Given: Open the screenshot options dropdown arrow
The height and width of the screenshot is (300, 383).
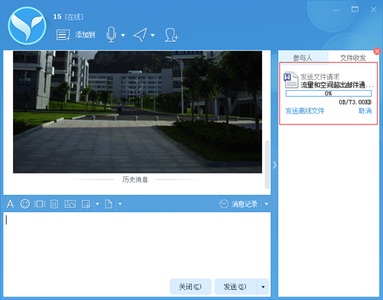Looking at the screenshot, I should pos(97,204).
